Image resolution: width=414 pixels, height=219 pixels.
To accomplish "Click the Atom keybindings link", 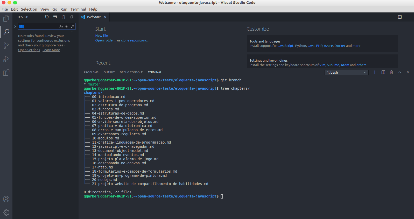I will click(345, 65).
